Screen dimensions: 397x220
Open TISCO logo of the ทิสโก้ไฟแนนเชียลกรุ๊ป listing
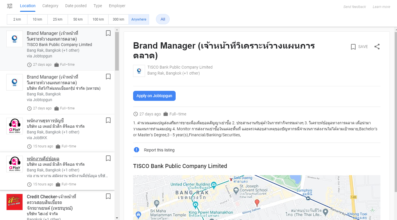pyautogui.click(x=15, y=82)
